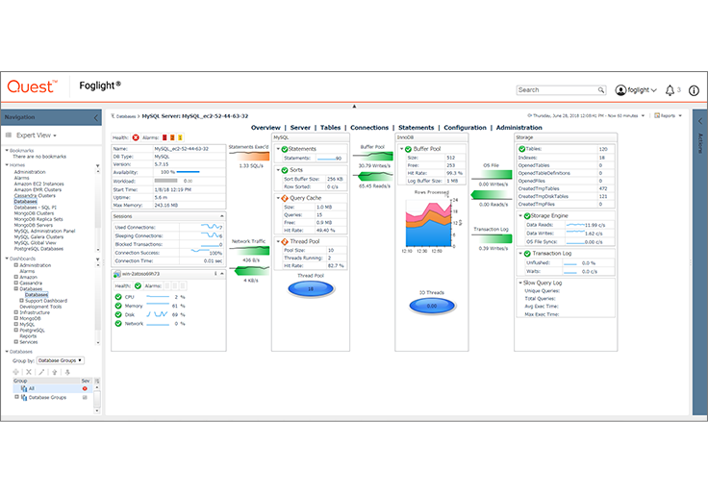Image resolution: width=708 pixels, height=493 pixels.
Task: Expand the Infrastructure dashboards node
Action: tap(15, 312)
